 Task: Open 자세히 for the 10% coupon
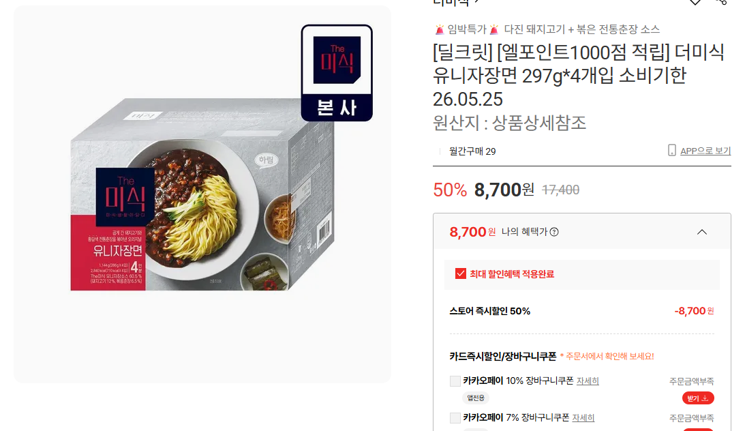coord(588,381)
